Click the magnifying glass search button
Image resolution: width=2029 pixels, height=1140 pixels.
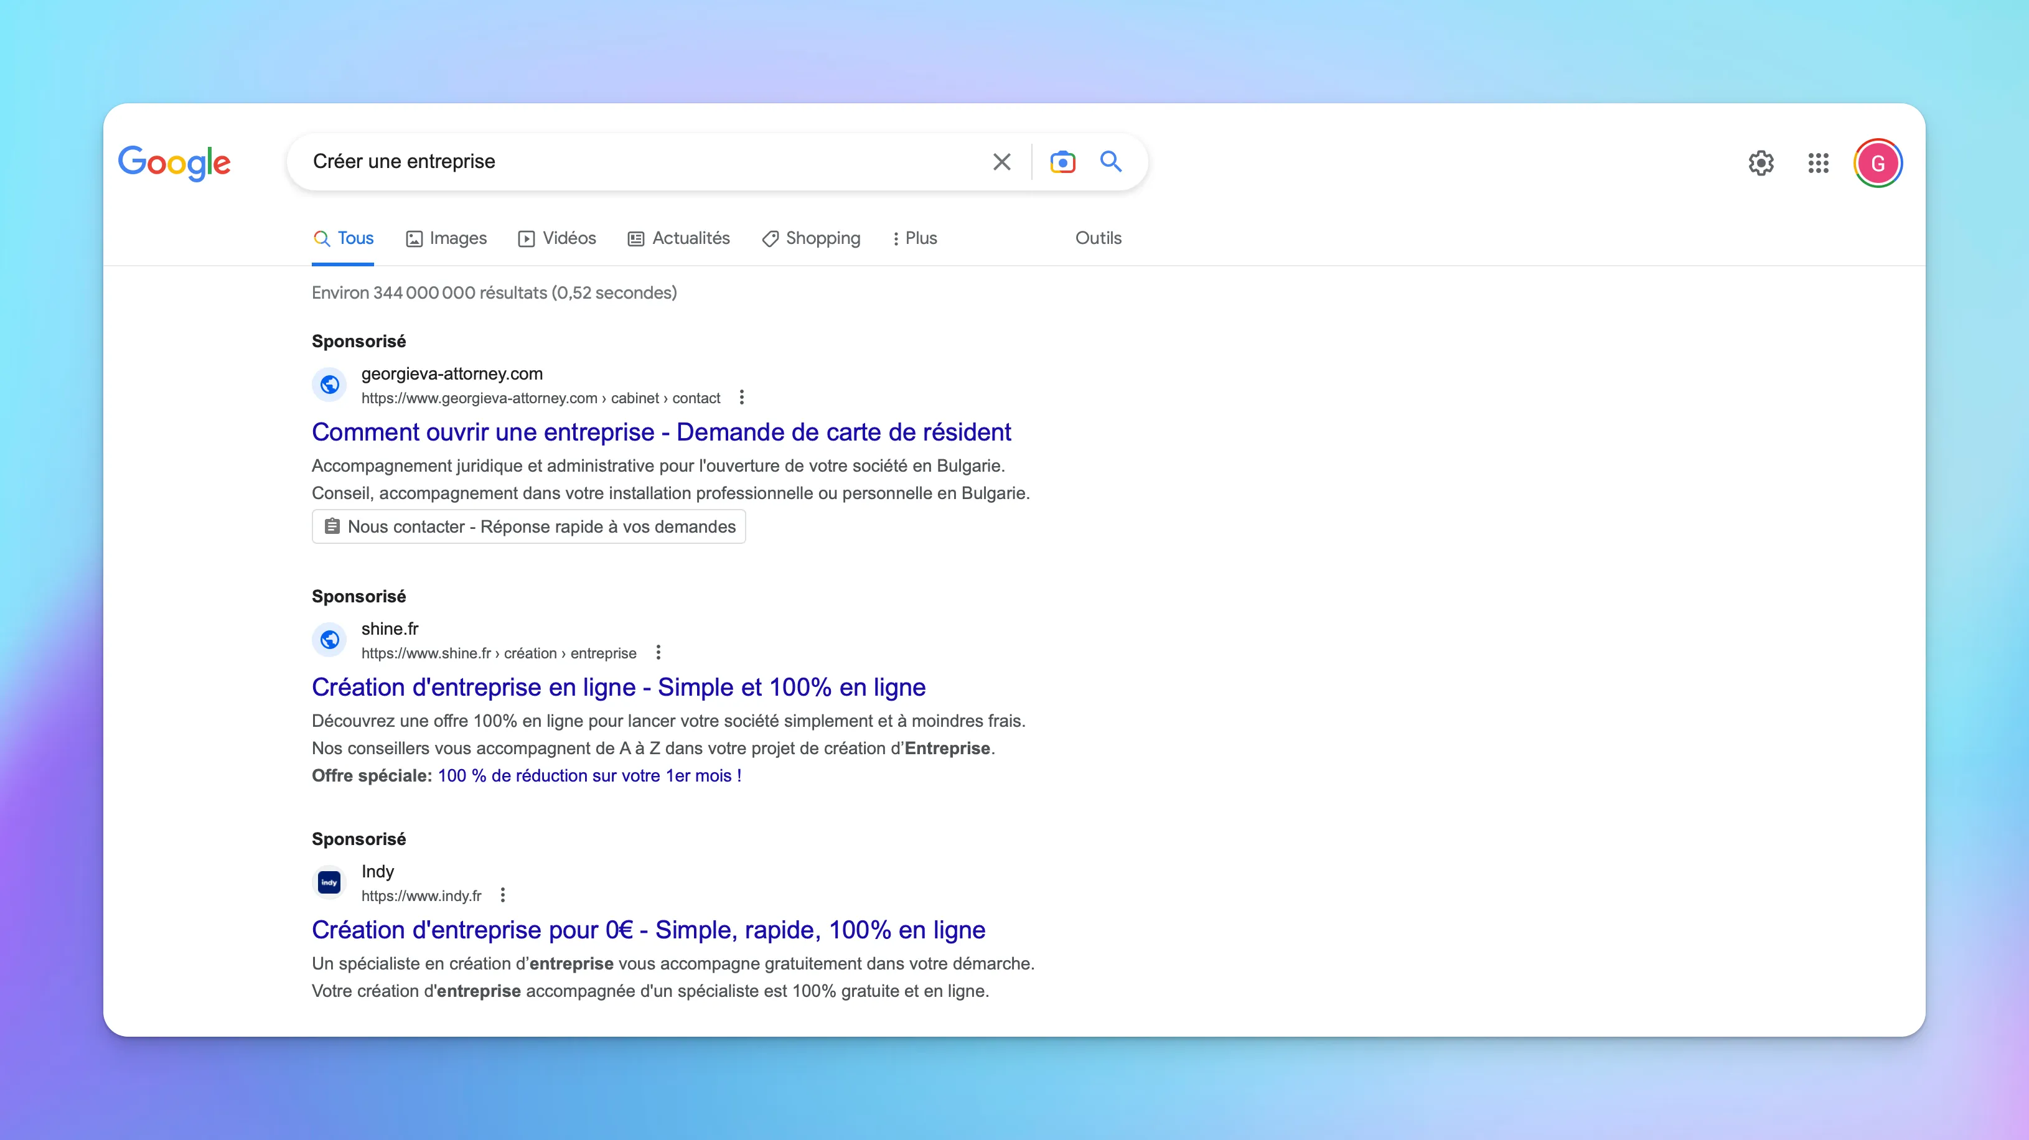click(1110, 162)
